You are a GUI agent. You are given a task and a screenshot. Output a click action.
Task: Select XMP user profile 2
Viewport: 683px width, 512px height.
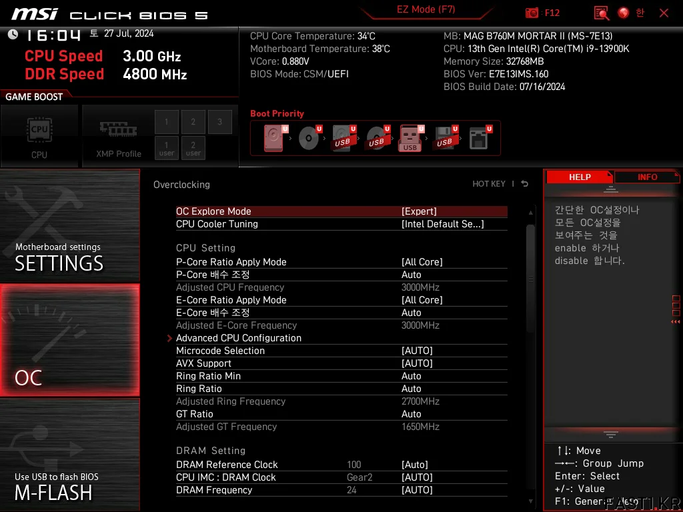point(193,148)
